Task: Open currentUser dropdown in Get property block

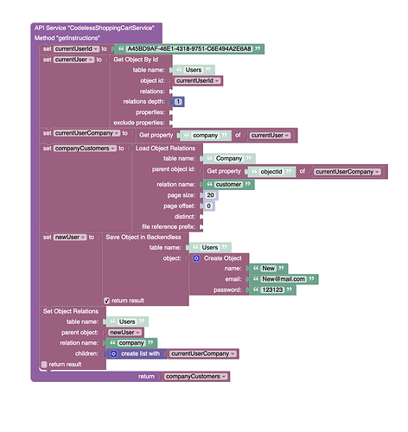Action: (270, 136)
